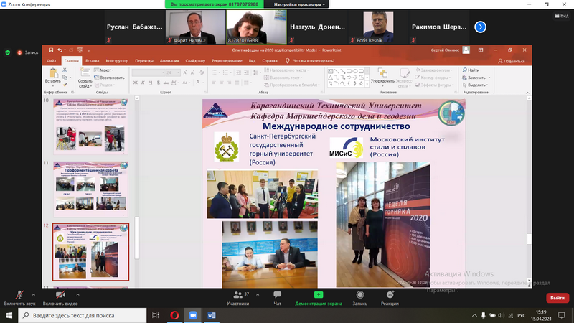The width and height of the screenshot is (574, 323).
Task: Switch to Переходы tab
Action: pyautogui.click(x=144, y=61)
